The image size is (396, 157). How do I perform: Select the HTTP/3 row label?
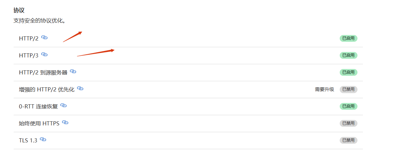(x=29, y=55)
